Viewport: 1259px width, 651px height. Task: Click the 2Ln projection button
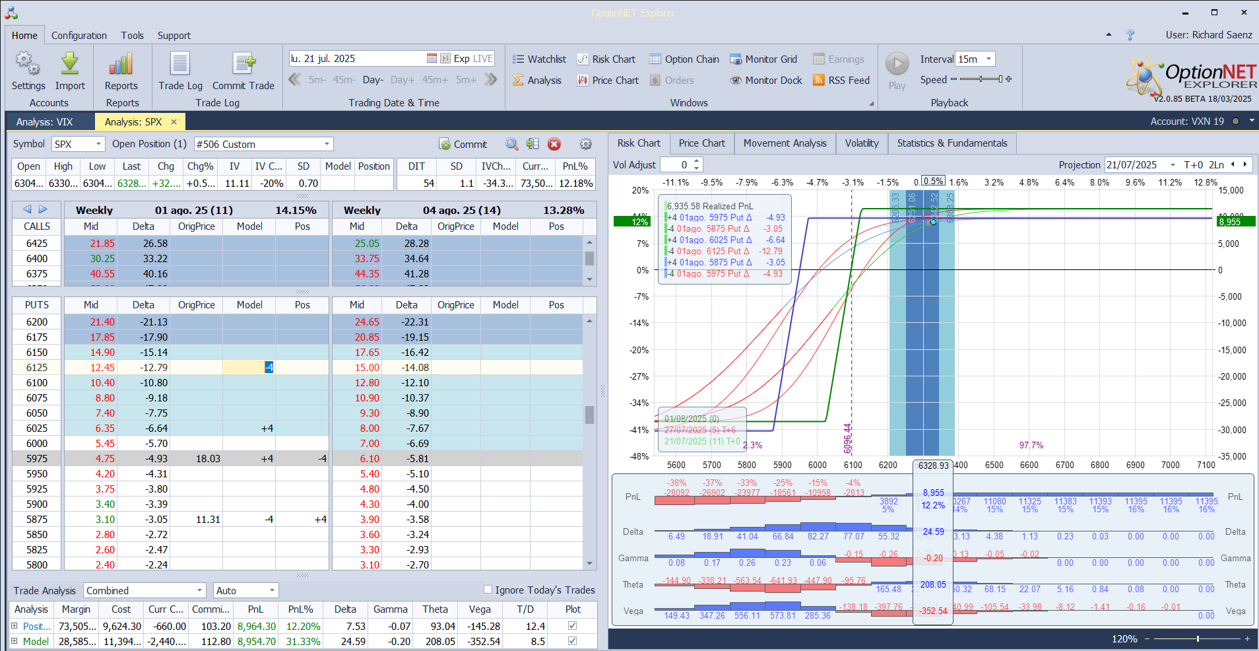(x=1216, y=165)
